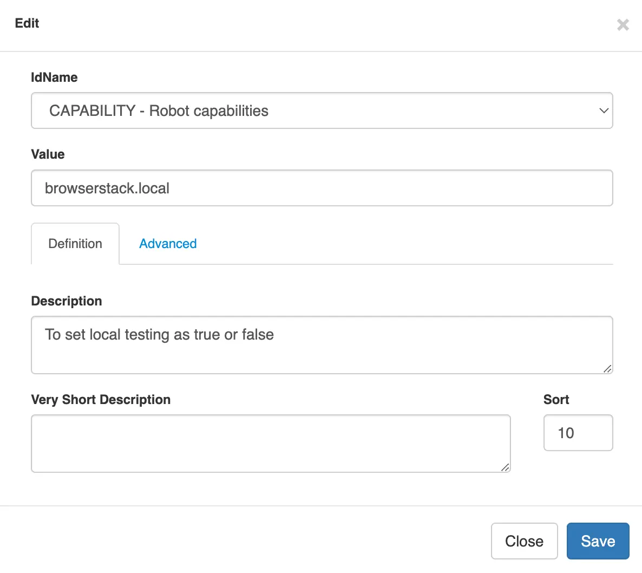The height and width of the screenshot is (573, 642).
Task: Select the Definition tab
Action: [x=75, y=244]
